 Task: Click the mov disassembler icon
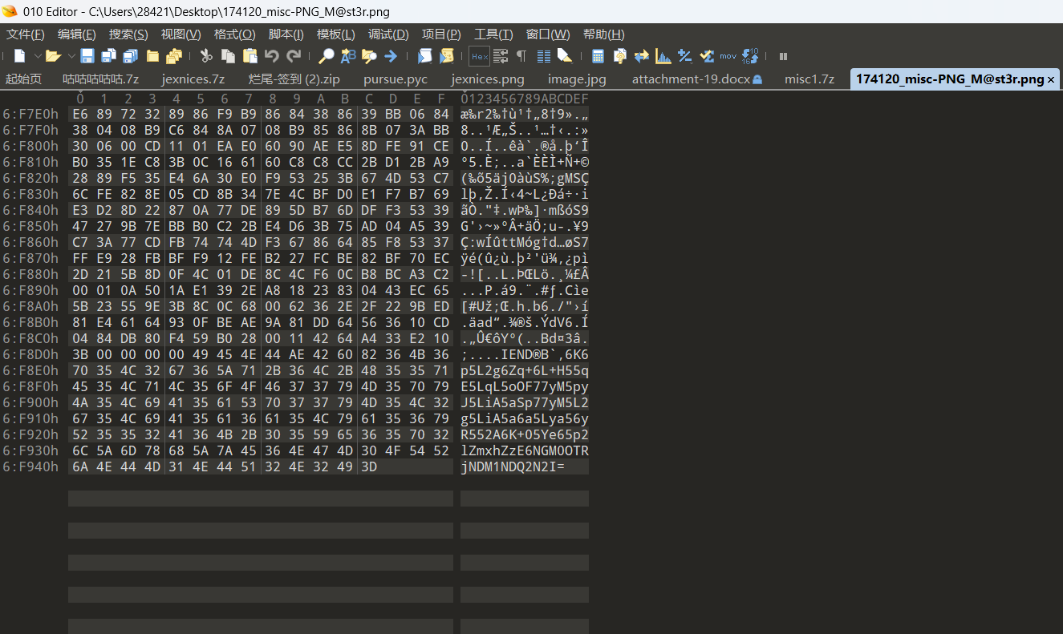728,56
